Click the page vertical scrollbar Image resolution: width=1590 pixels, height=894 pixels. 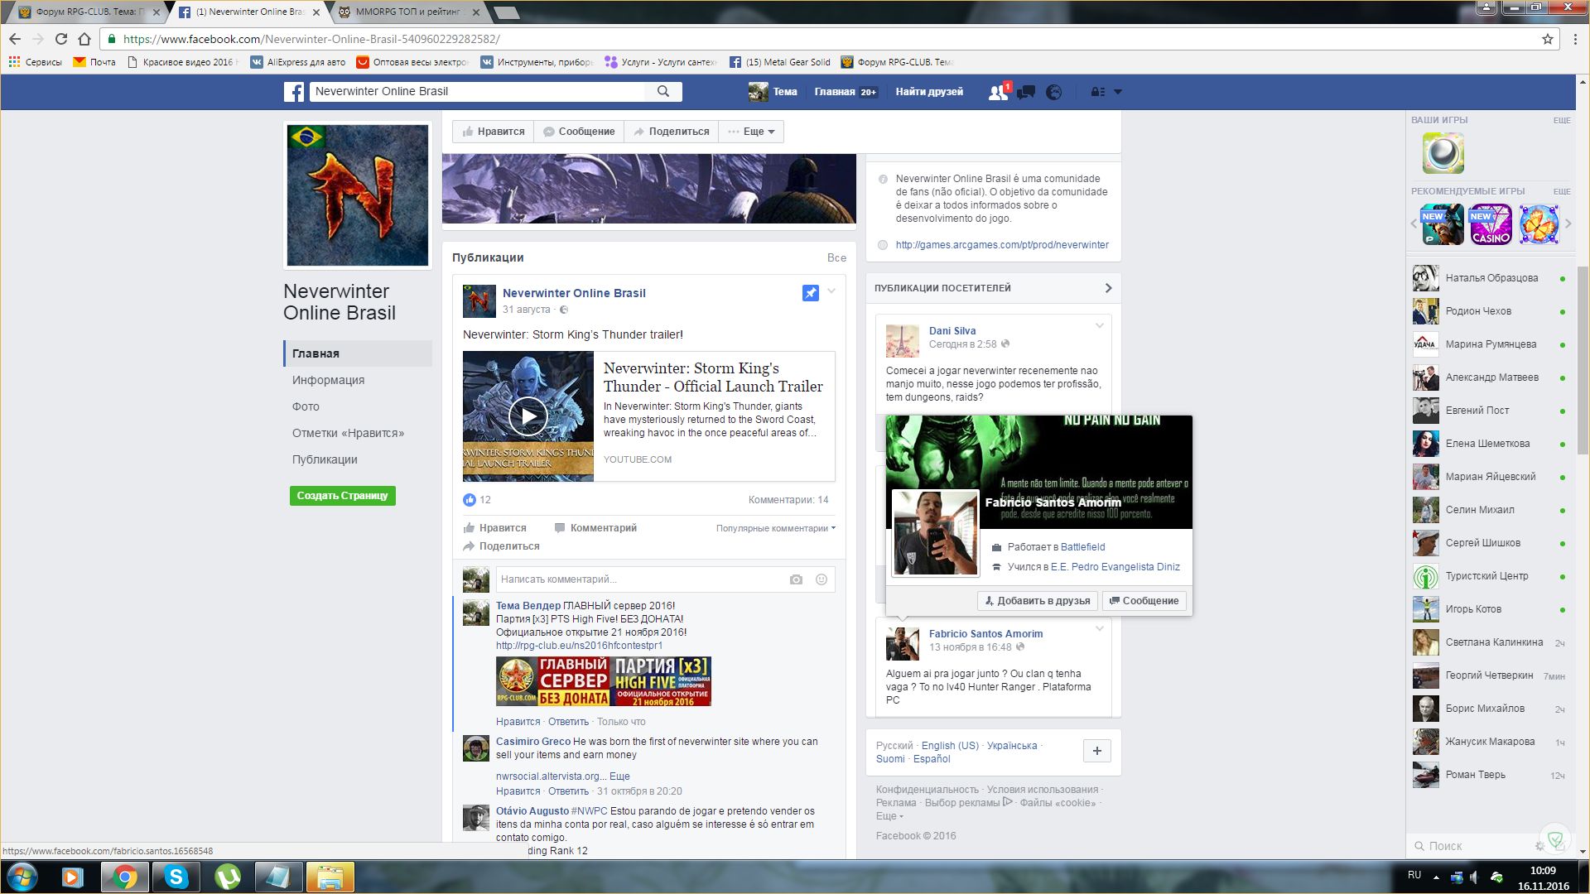tap(1583, 360)
